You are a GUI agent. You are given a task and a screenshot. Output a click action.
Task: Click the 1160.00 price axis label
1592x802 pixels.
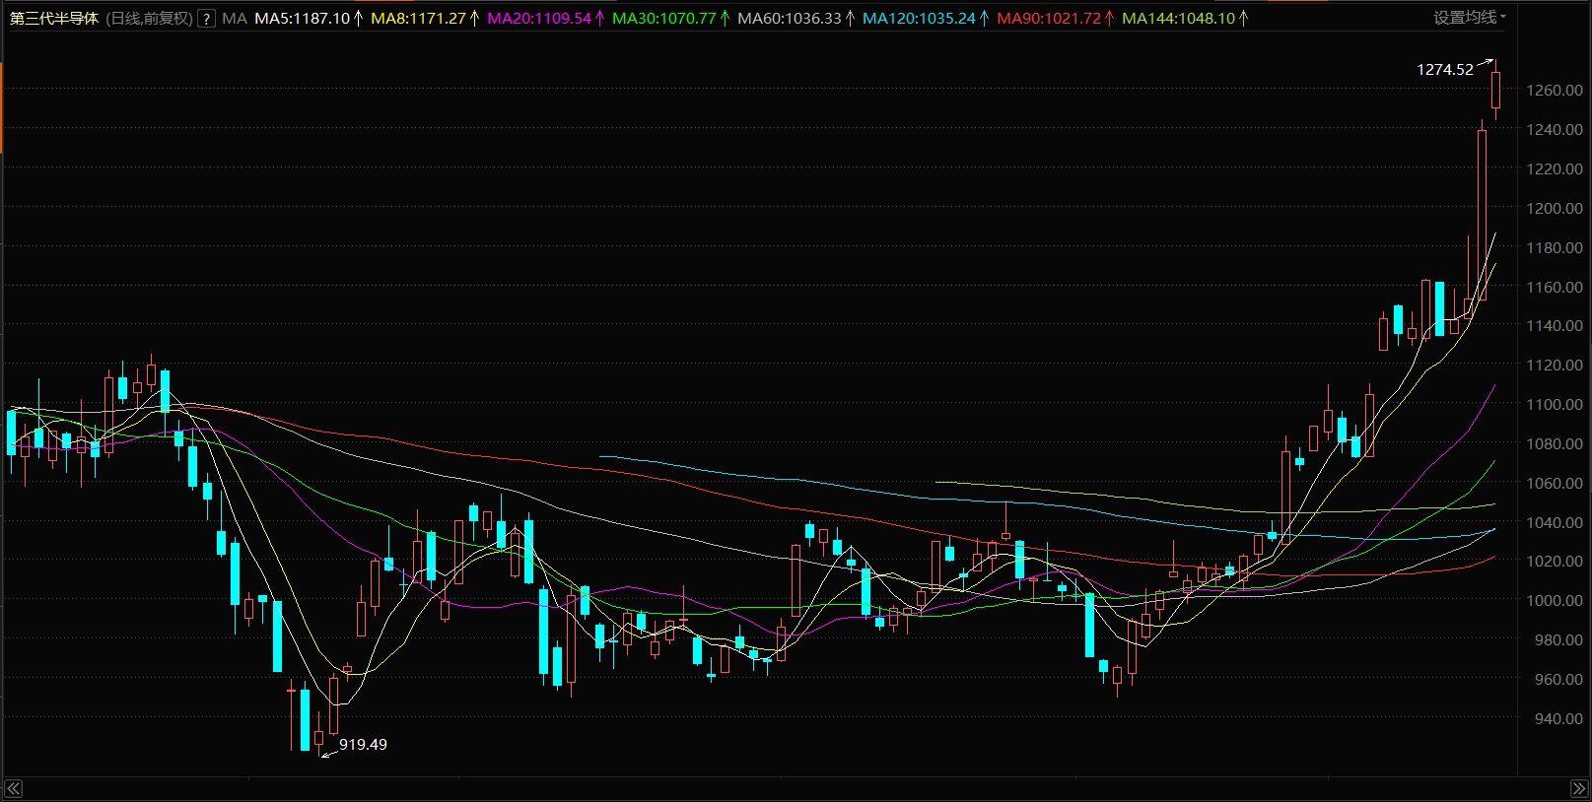1555,288
